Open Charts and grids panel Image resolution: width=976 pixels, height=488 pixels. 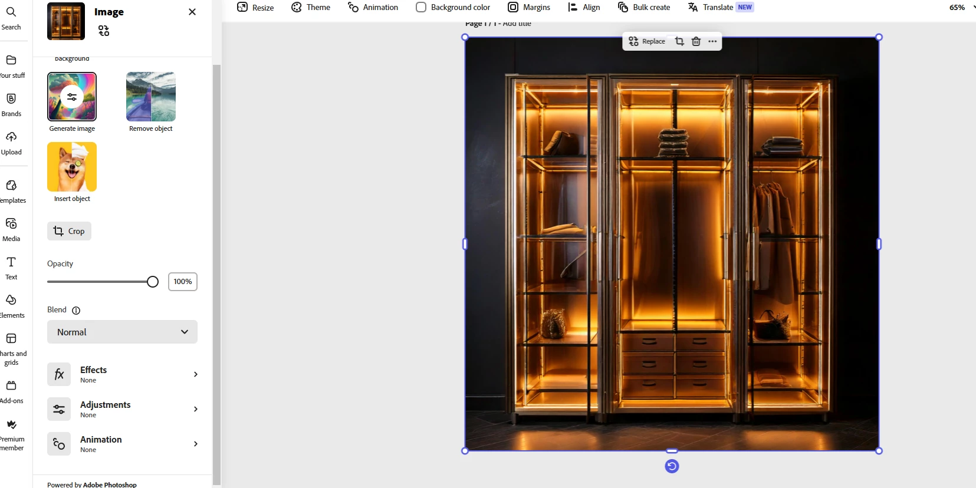click(x=11, y=348)
